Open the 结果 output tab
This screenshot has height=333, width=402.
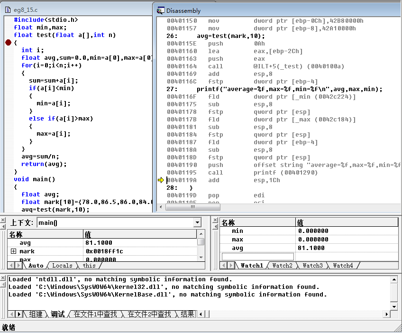(x=187, y=314)
